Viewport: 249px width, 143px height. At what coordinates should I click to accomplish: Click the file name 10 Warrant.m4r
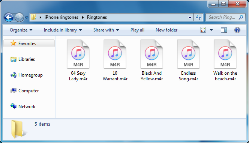[x=115, y=76]
